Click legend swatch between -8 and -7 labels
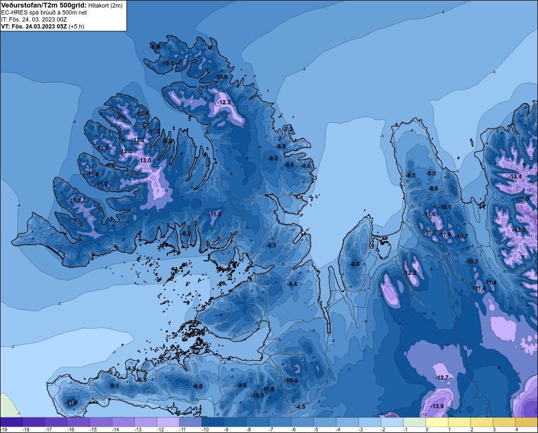Image resolution: width=538 pixels, height=433 pixels. 258,422
